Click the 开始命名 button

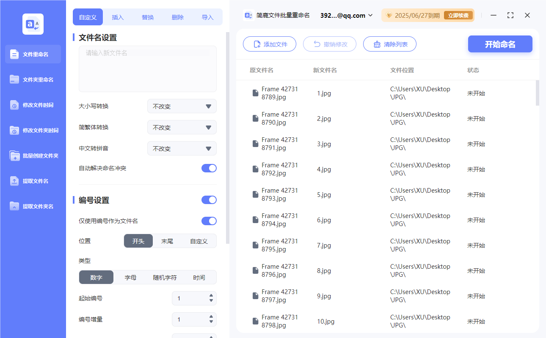(500, 44)
